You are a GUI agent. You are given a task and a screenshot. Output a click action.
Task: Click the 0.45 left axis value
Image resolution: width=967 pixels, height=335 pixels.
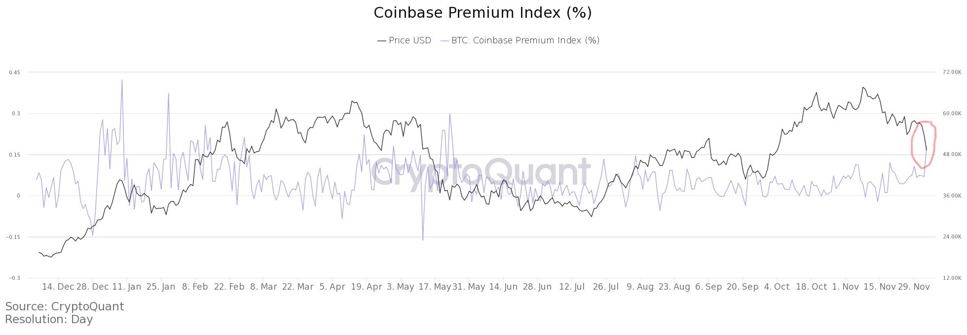click(14, 72)
